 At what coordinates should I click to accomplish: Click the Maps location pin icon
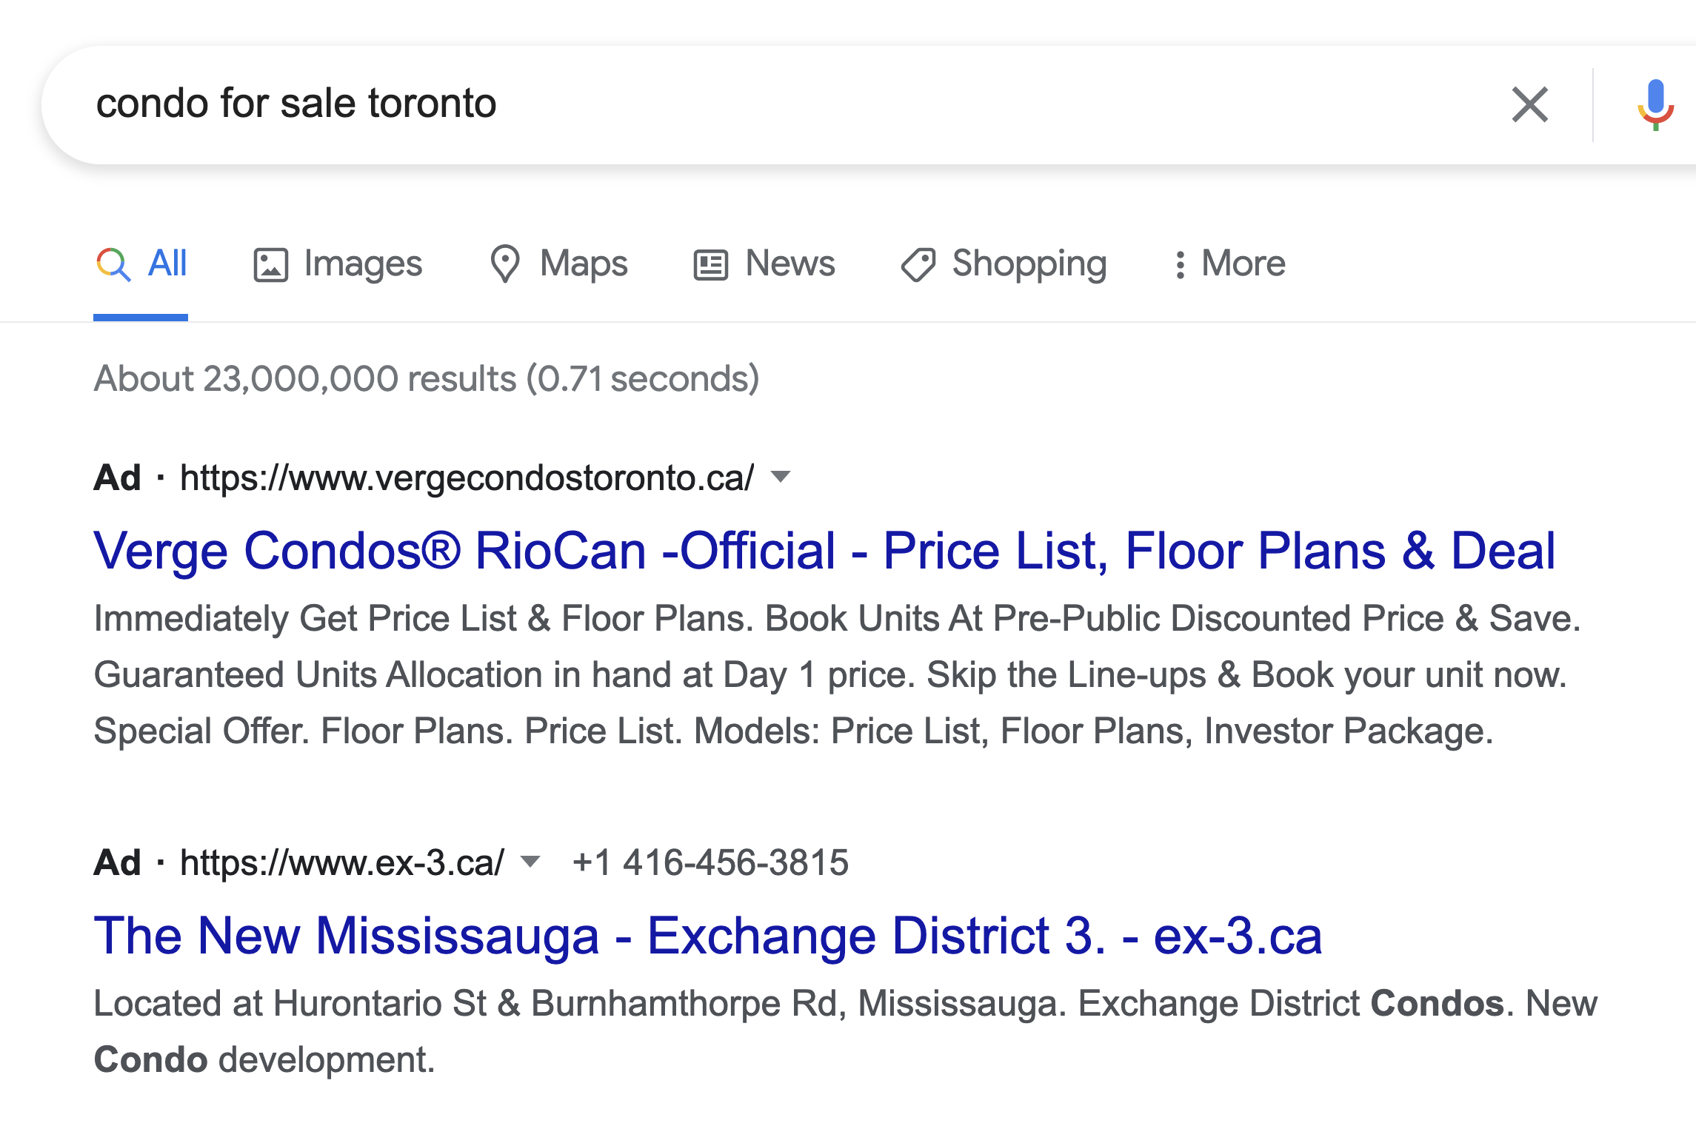[x=505, y=264]
